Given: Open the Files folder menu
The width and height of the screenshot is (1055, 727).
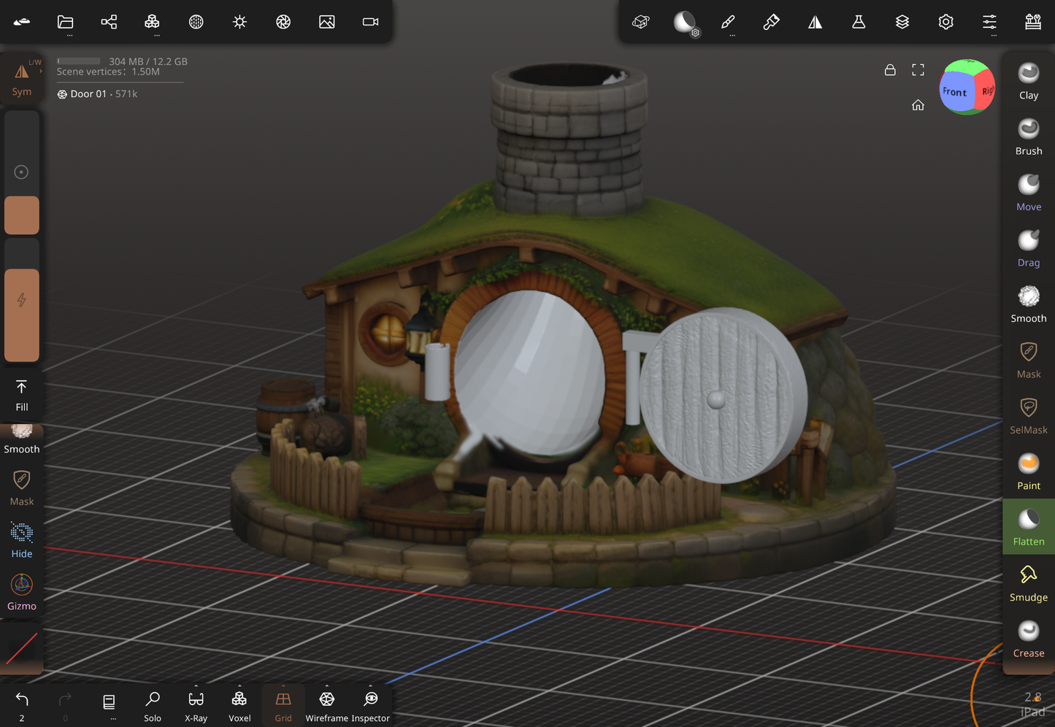Looking at the screenshot, I should [x=66, y=22].
